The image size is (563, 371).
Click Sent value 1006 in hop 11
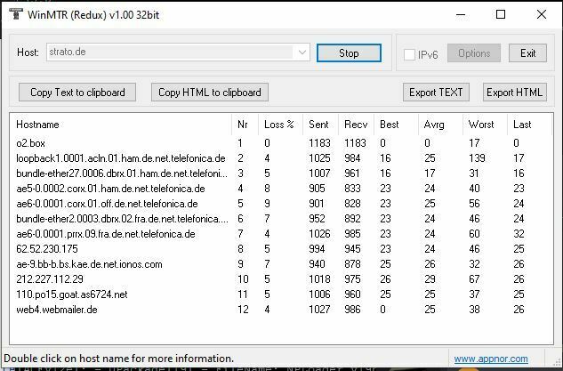319,294
